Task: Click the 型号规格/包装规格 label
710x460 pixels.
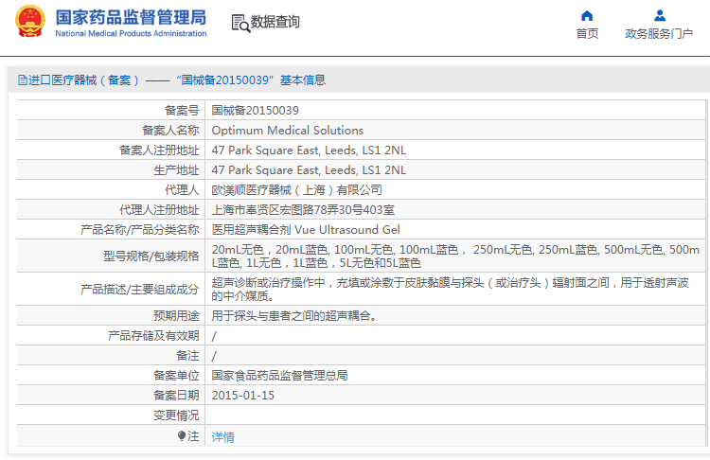Action: click(x=151, y=257)
